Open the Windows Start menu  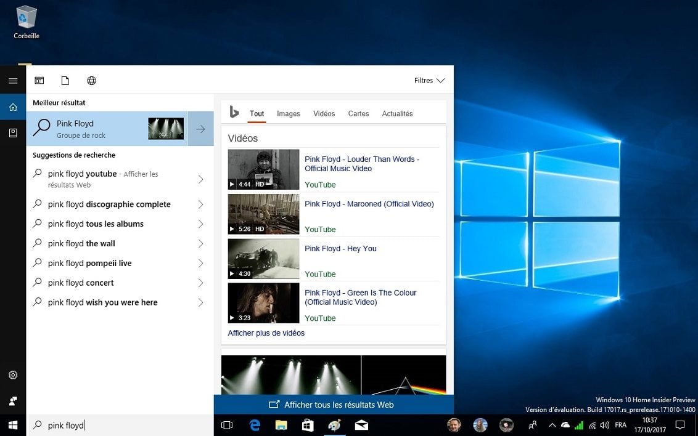coord(13,426)
